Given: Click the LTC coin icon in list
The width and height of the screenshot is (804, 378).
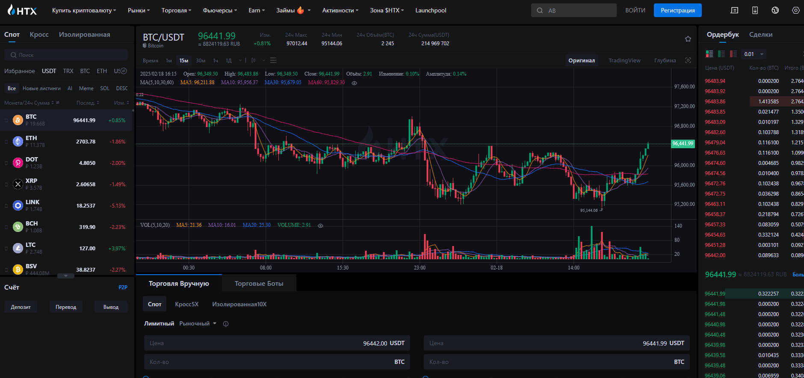Looking at the screenshot, I should pyautogui.click(x=18, y=248).
